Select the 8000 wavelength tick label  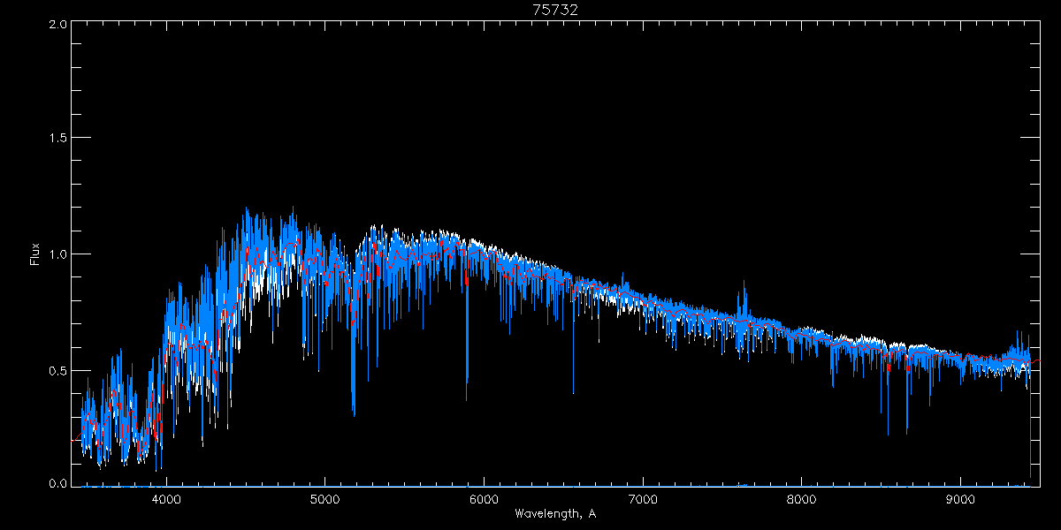coord(802,498)
